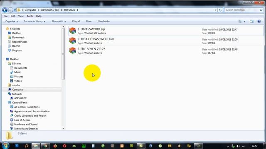This screenshot has height=149, width=266.
Task: Open Recent Places in Favorites
Action: [20, 42]
